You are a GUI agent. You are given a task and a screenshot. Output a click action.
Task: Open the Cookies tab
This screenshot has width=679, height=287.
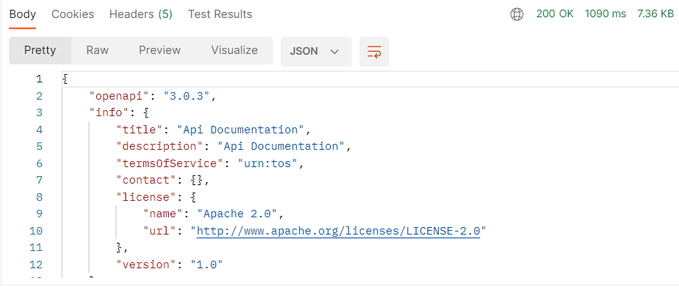[x=73, y=14]
